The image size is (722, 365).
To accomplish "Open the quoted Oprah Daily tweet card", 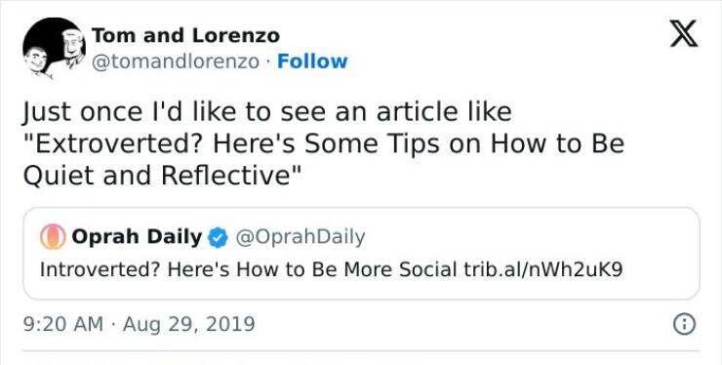I will click(361, 254).
